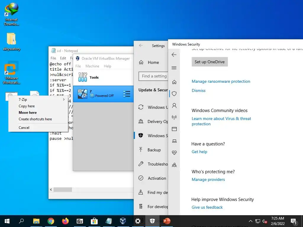Click the Manage providers link
Viewport: 303px width, 227px height.
(208, 179)
